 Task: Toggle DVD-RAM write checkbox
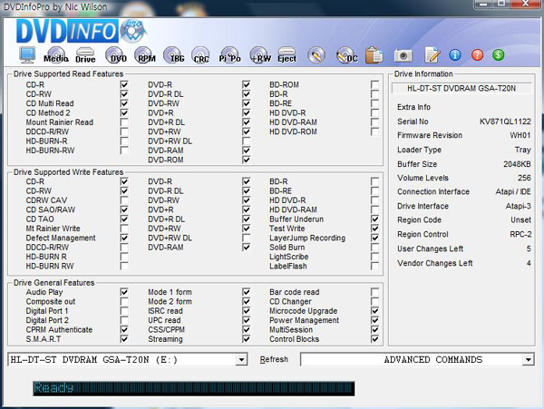point(246,247)
